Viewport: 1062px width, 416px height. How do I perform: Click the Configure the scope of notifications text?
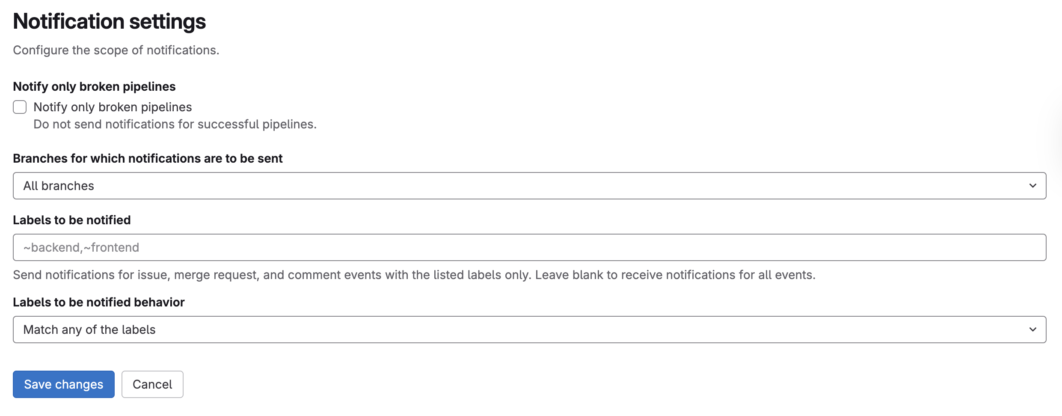(x=116, y=50)
